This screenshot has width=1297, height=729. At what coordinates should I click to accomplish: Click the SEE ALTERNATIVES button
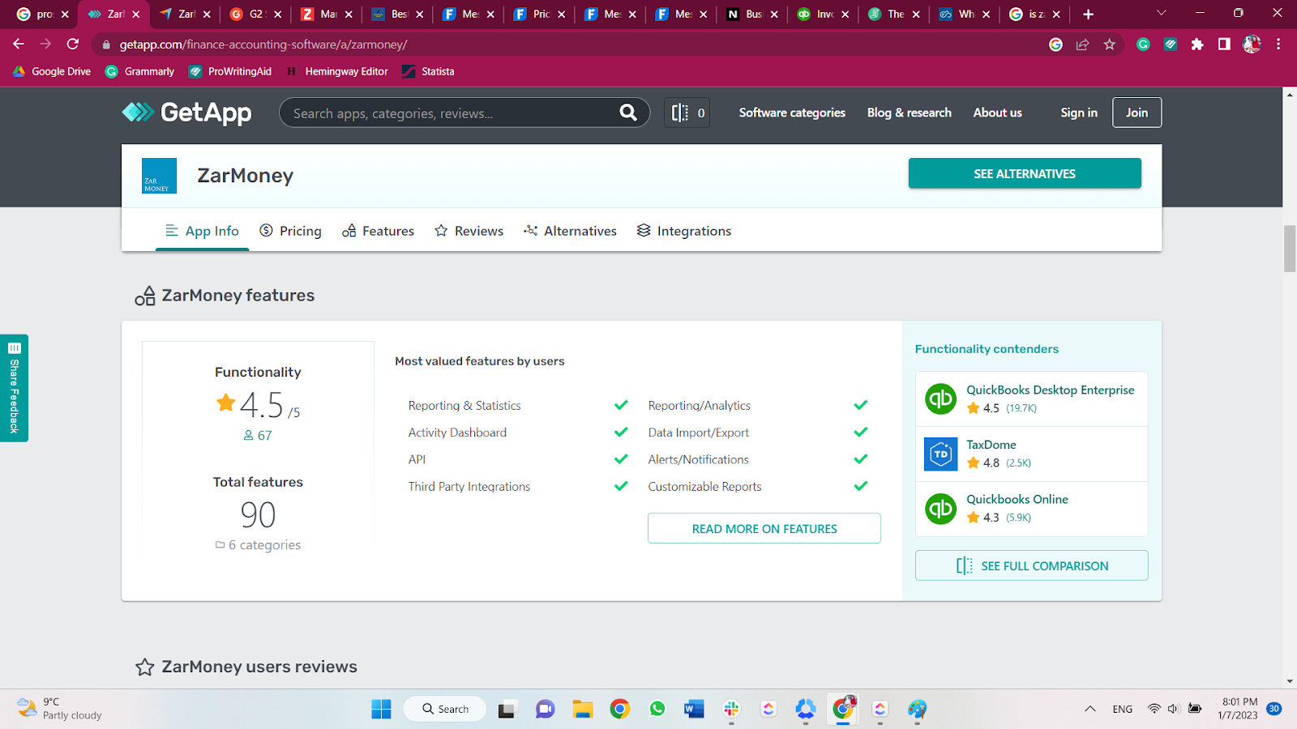click(x=1025, y=173)
